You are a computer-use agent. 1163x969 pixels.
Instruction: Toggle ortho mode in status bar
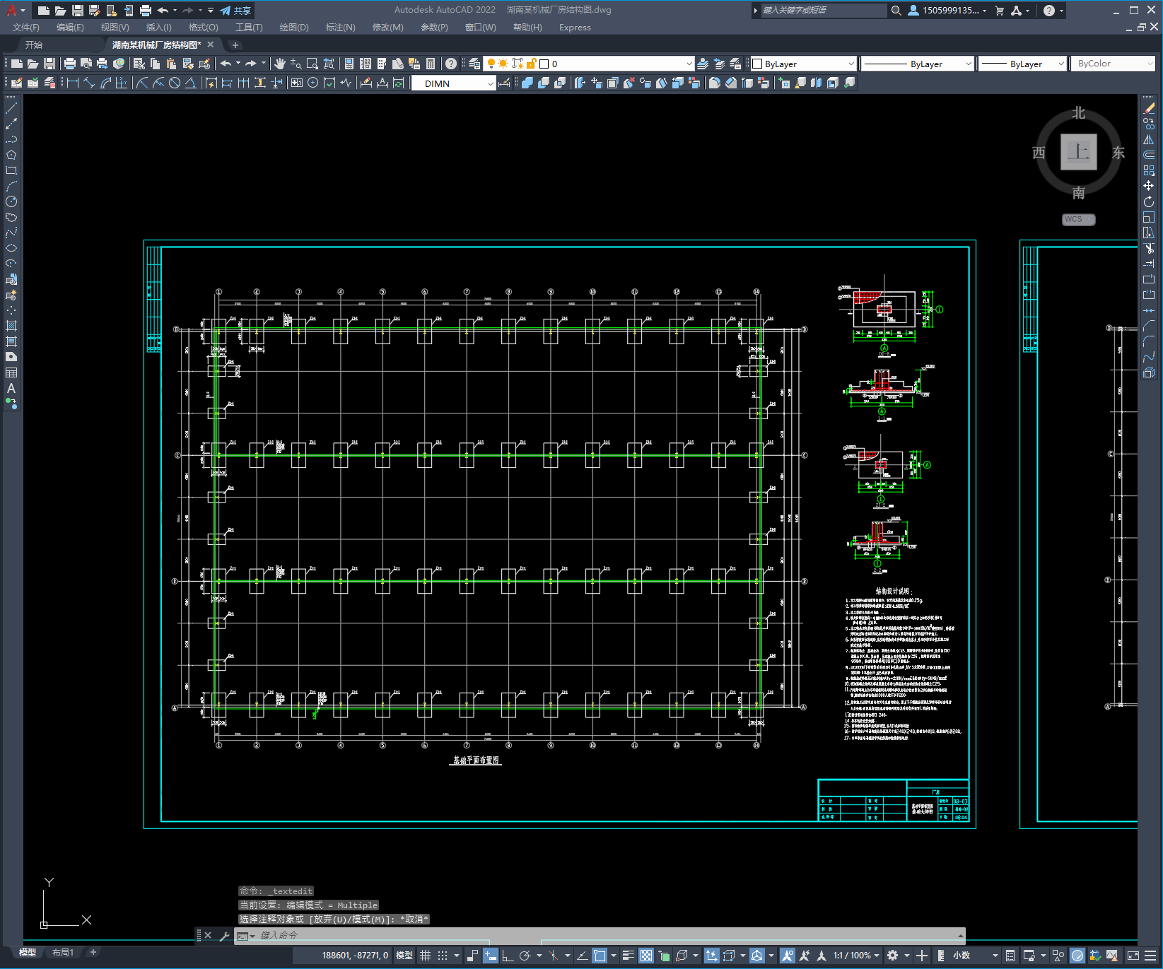point(508,956)
